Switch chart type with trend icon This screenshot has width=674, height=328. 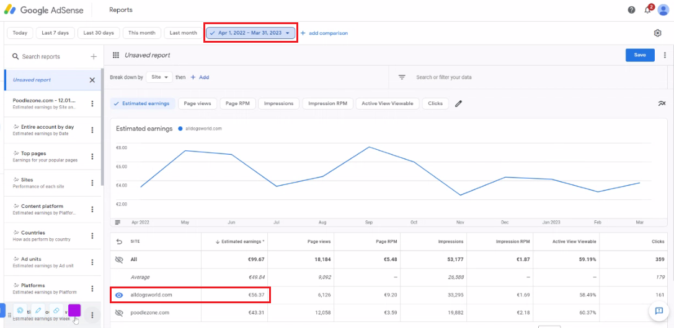click(x=662, y=103)
